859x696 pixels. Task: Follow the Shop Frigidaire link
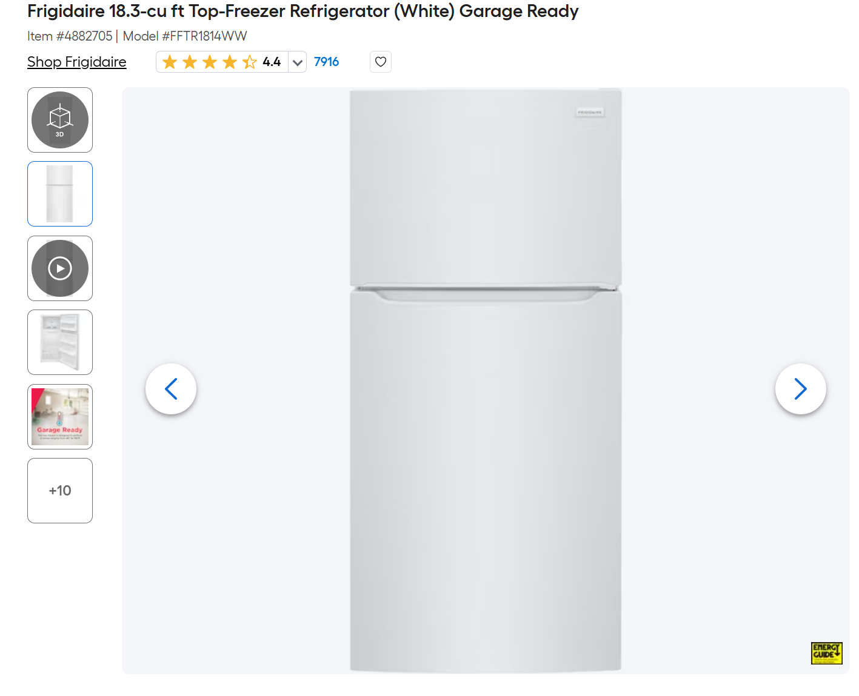click(77, 62)
